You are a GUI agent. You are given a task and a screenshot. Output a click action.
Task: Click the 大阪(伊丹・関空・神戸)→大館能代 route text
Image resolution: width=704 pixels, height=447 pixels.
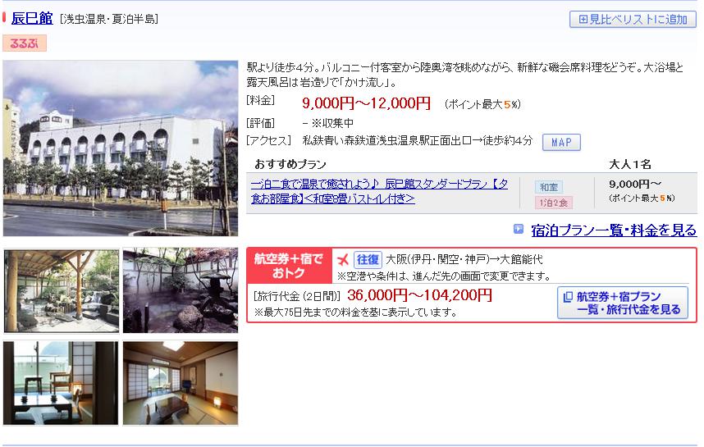pyautogui.click(x=464, y=259)
